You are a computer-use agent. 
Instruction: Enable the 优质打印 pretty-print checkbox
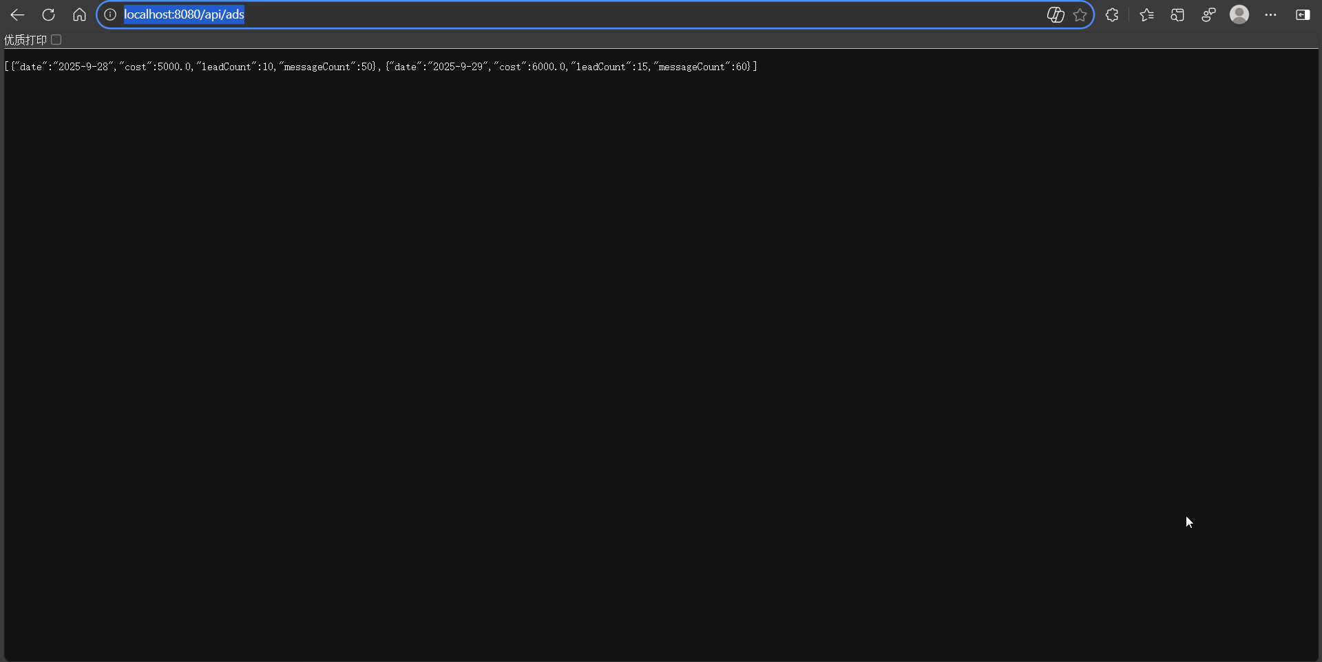pos(56,40)
